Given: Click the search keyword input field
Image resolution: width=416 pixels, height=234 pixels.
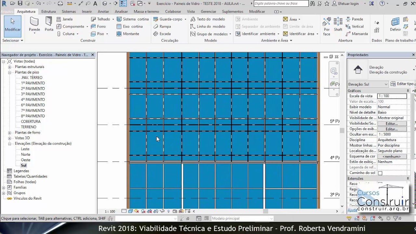Looking at the screenshot, I should [281, 3].
